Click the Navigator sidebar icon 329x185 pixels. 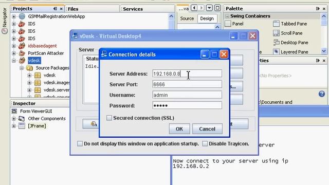[x=5, y=31]
